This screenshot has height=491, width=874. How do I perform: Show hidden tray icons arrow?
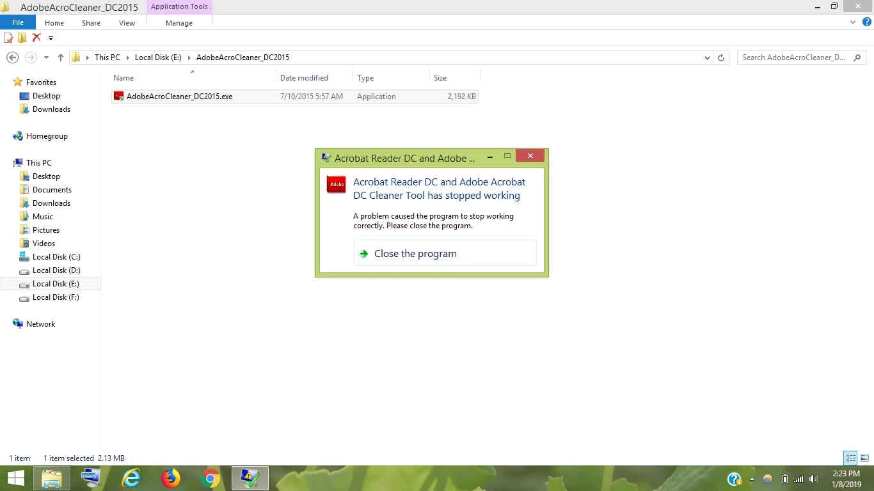[752, 479]
